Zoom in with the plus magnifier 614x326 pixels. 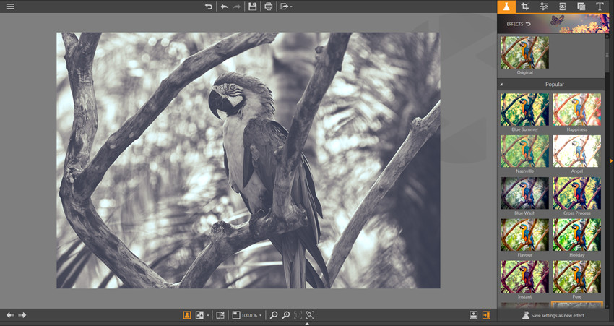286,315
